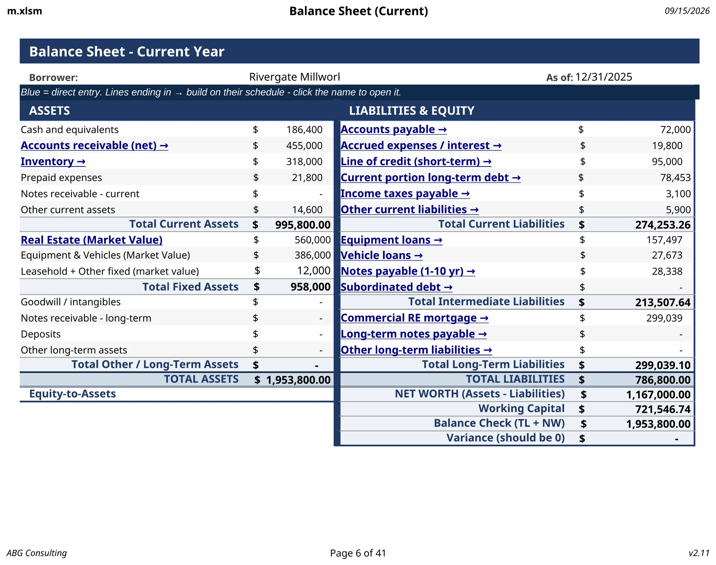Click the Equity-to-Assets label

tap(73, 394)
